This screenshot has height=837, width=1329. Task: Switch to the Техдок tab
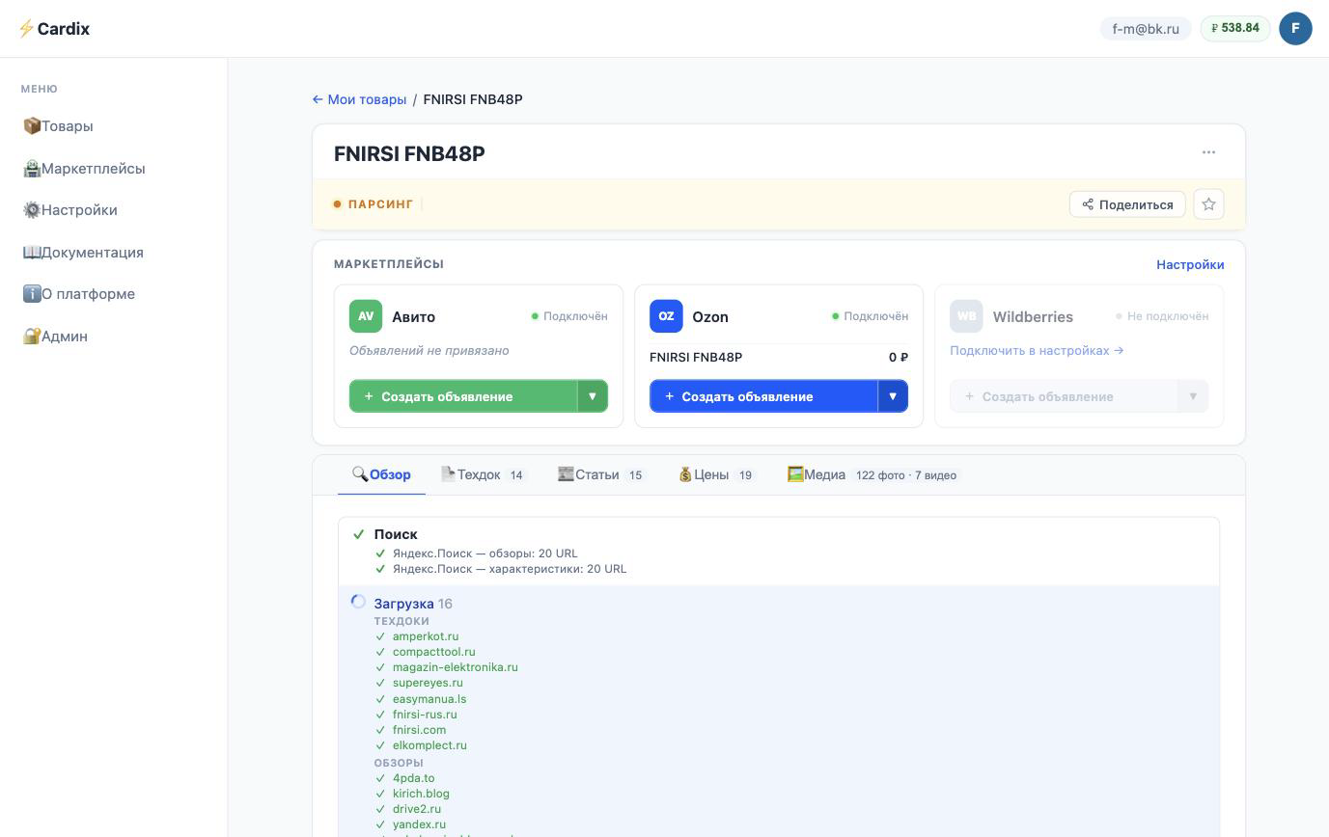[x=484, y=474]
